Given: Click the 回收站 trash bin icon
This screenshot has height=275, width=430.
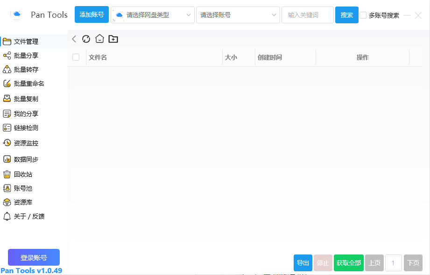Looking at the screenshot, I should click(7, 174).
